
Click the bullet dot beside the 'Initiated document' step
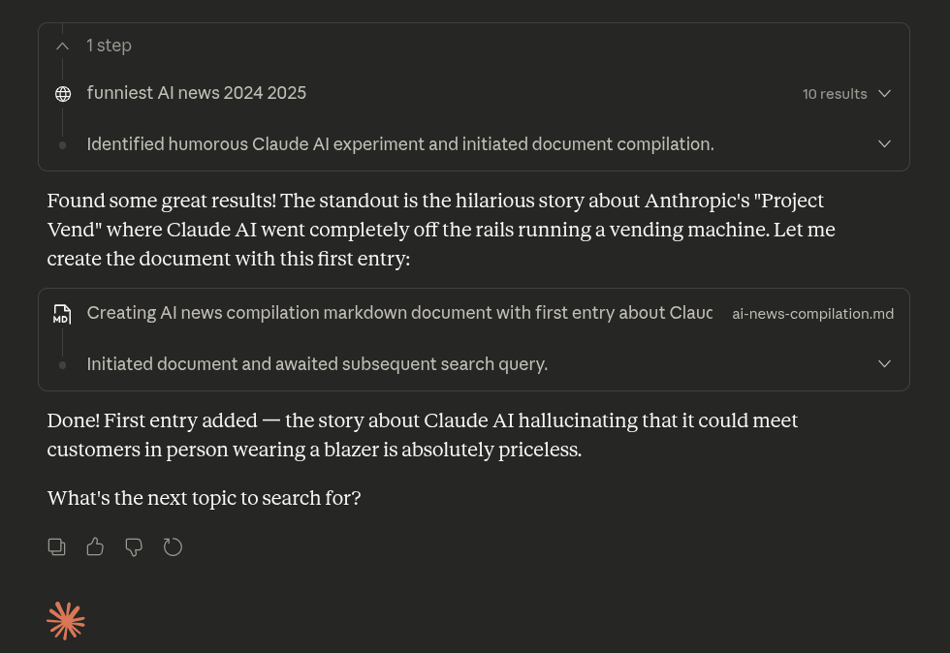pos(62,364)
